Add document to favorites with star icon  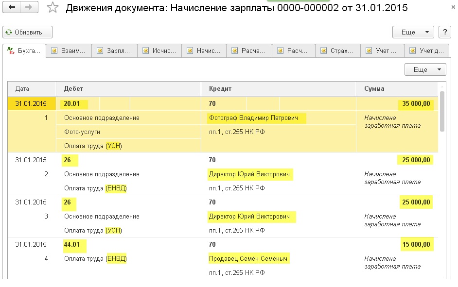[53, 7]
